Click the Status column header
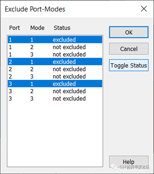Viewport: 154px width, 174px height. (62, 28)
